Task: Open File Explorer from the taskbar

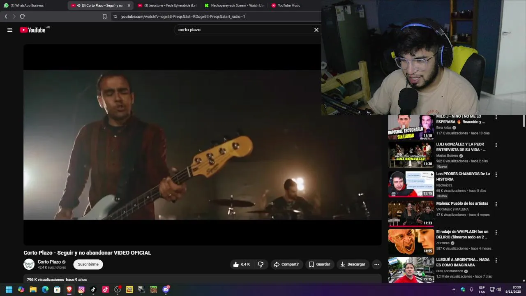Action: [33, 289]
